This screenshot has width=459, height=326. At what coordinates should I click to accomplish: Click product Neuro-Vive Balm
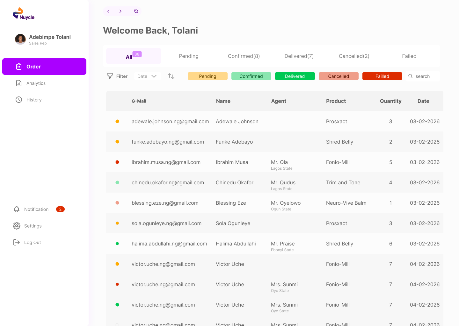click(346, 203)
